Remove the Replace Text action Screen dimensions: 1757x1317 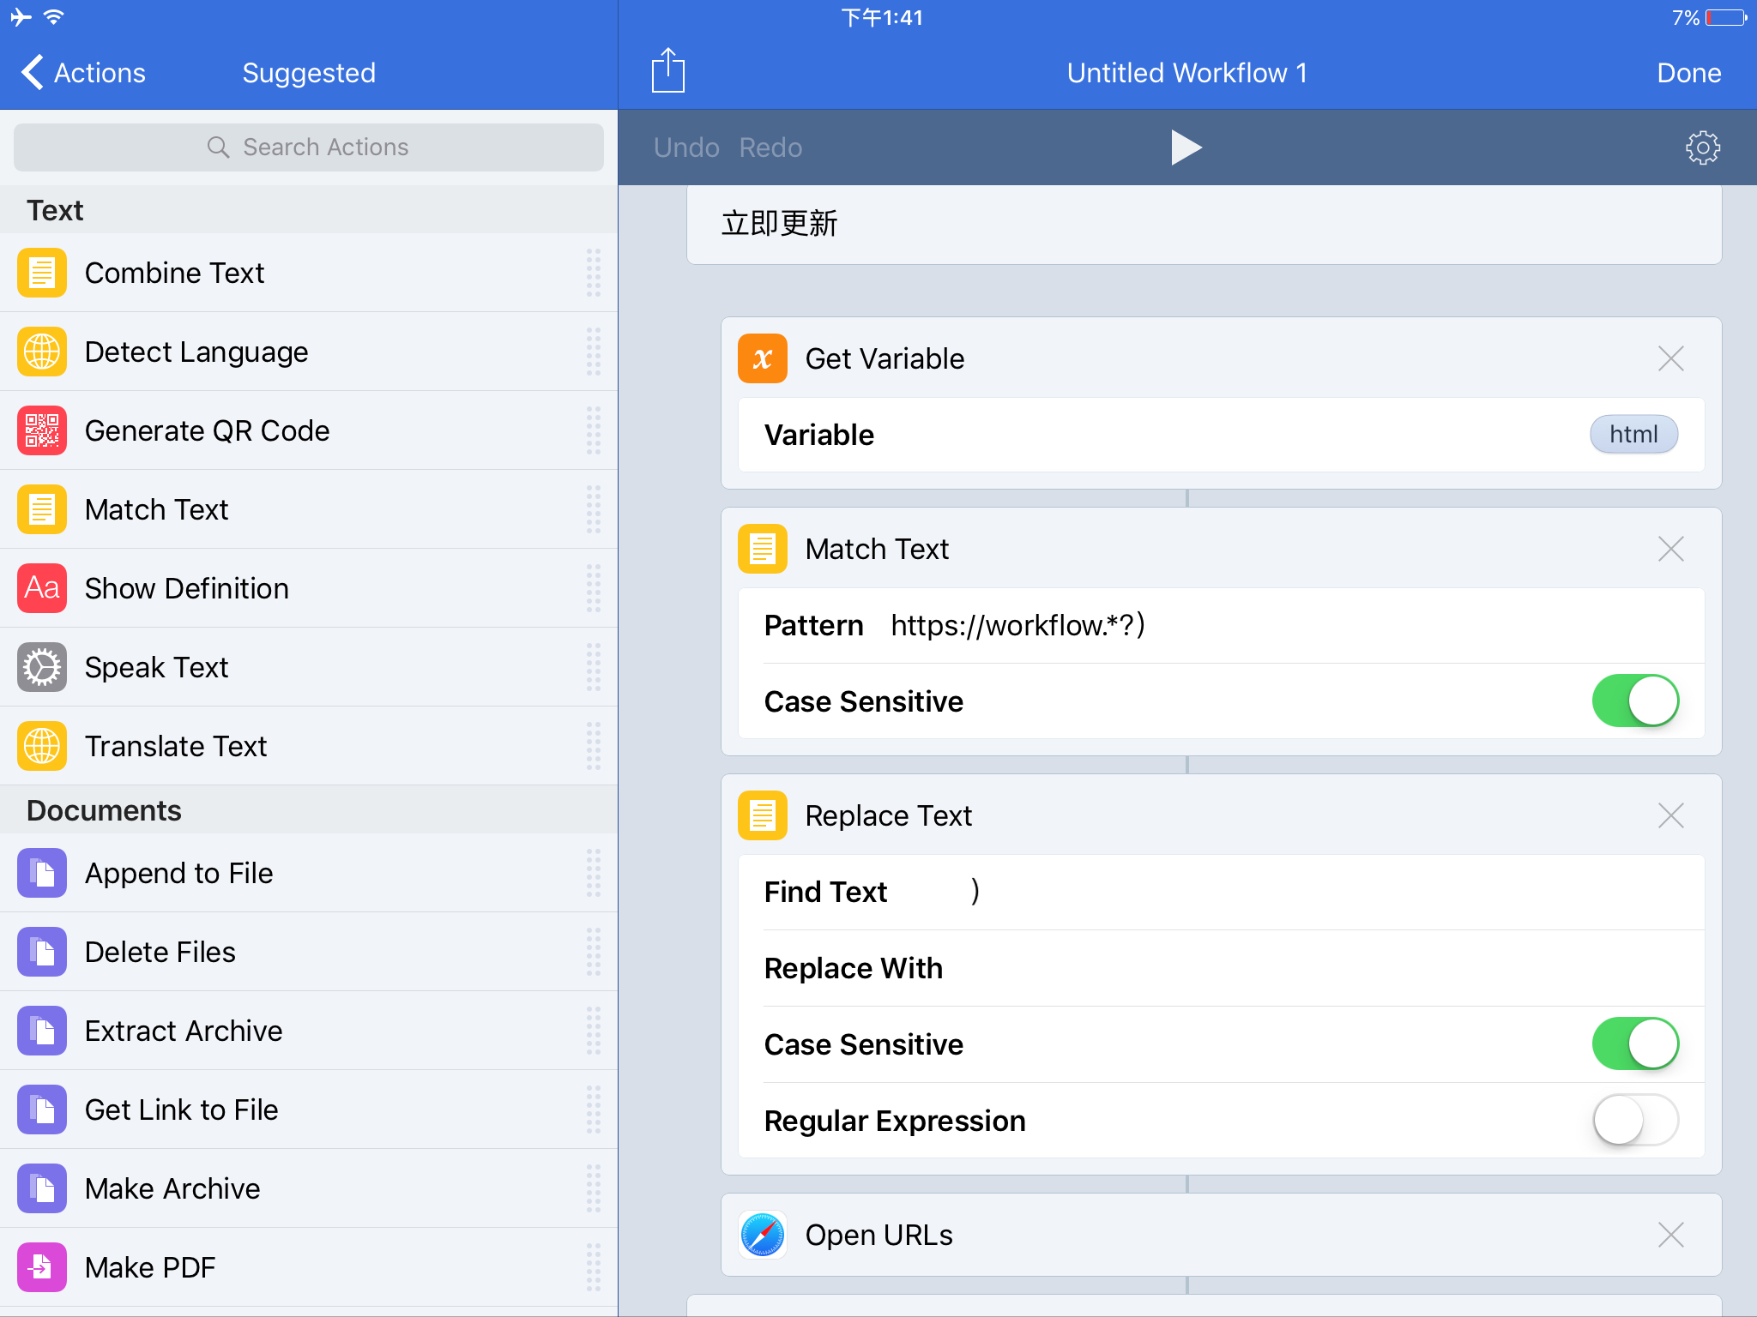pyautogui.click(x=1670, y=815)
